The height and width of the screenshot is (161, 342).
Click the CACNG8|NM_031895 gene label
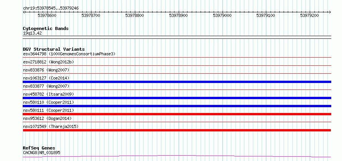click(42, 153)
